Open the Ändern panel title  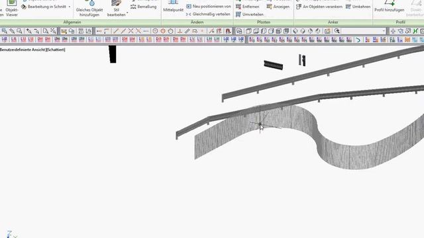click(197, 22)
